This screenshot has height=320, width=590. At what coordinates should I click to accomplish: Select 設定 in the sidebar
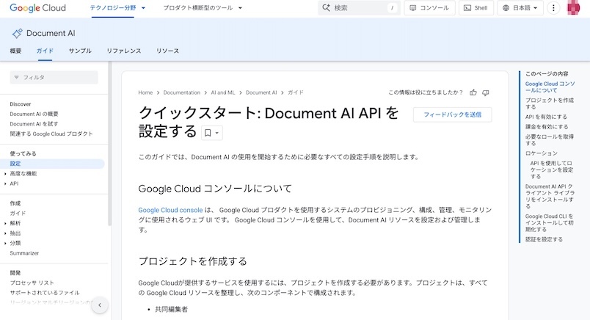pos(52,164)
